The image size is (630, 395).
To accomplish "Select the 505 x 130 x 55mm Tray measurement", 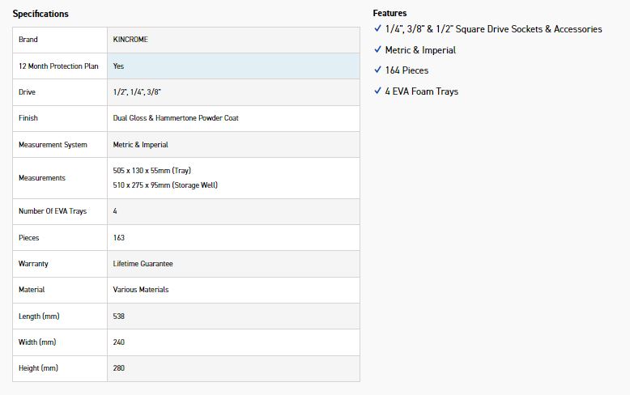I will [x=152, y=171].
